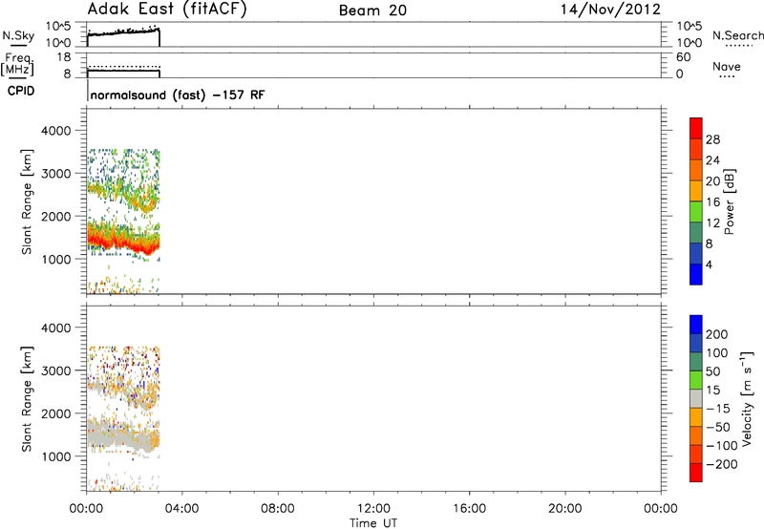Click the 'CPID' row label
Viewport: 764px width, 529px height.
pos(21,91)
